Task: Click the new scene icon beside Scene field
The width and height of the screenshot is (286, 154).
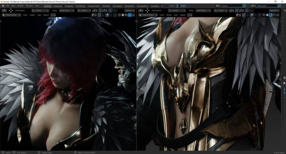Action: tap(244, 6)
